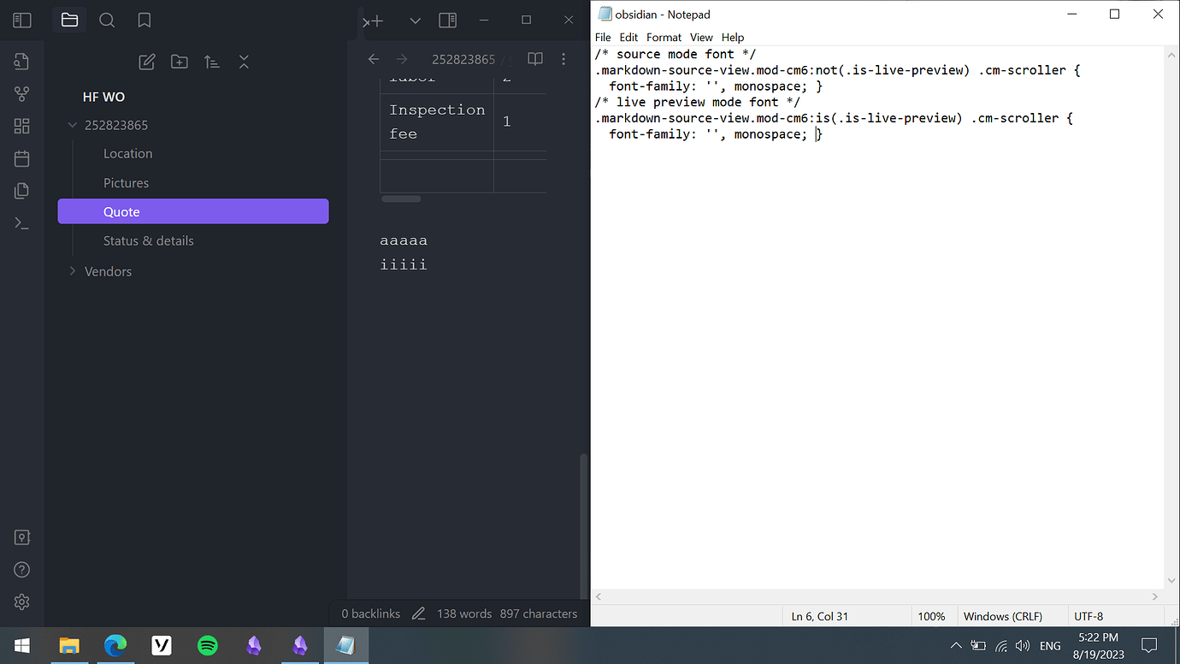
Task: Open Obsidian help icon
Action: click(x=22, y=570)
